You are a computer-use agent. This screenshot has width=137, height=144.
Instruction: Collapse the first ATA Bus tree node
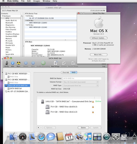coord(26,16)
